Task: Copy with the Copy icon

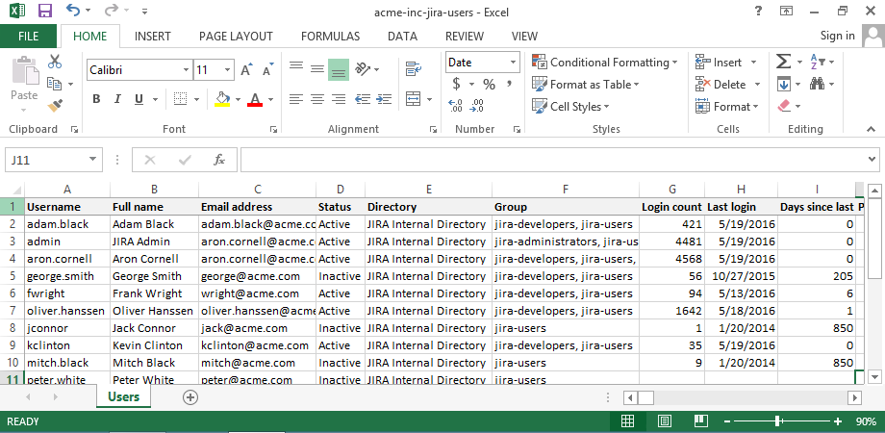Action: click(55, 84)
